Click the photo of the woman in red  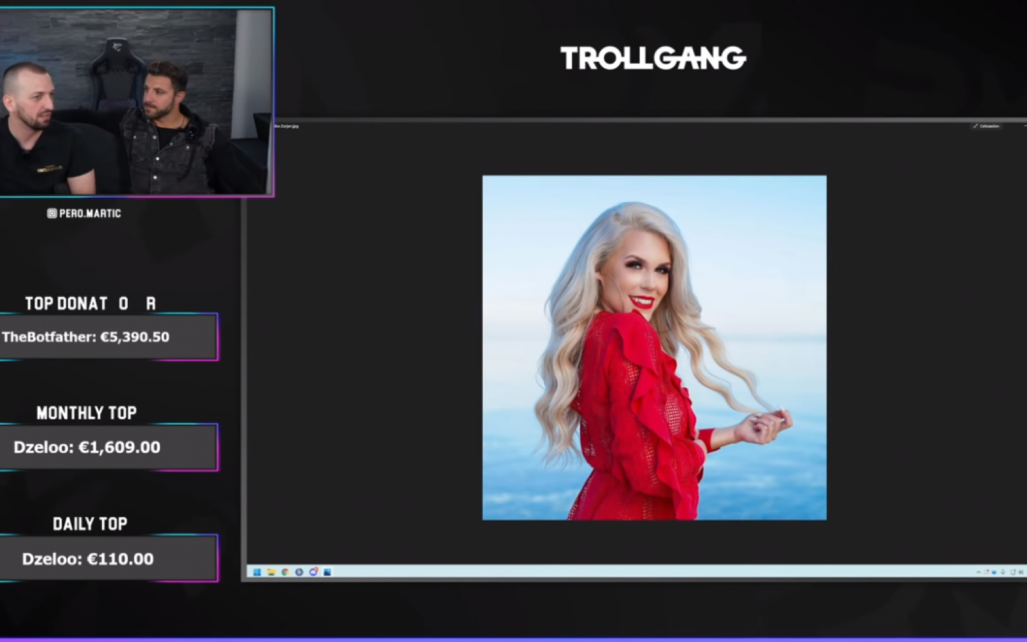click(x=654, y=347)
